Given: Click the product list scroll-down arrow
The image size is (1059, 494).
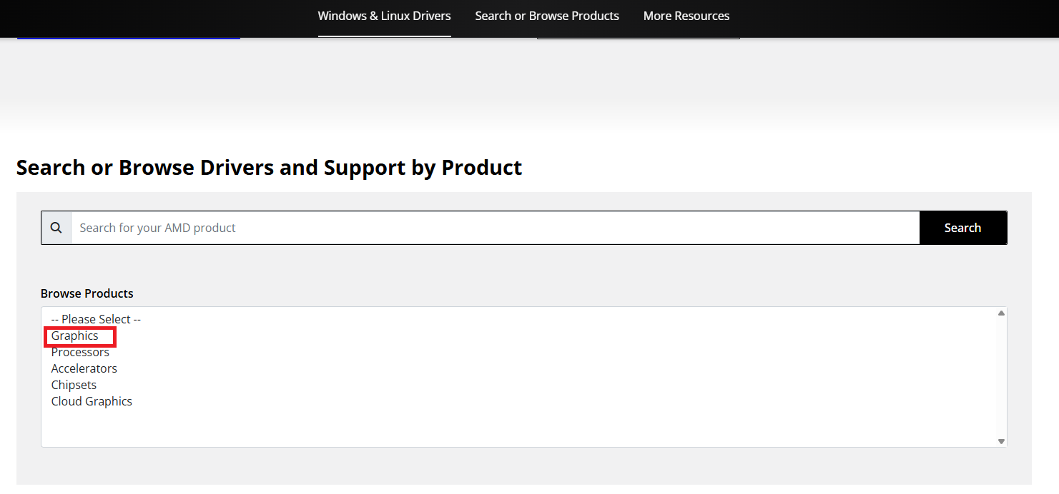Looking at the screenshot, I should click(1001, 441).
